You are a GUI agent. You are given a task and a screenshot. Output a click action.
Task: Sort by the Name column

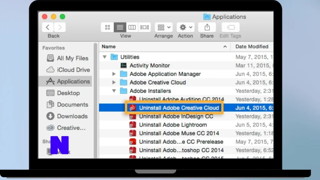pos(109,47)
